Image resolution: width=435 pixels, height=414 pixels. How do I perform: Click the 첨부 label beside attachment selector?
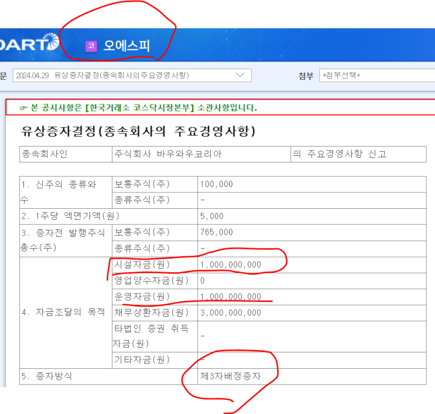click(306, 76)
